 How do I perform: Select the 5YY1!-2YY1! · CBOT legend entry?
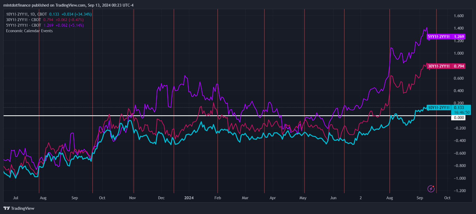point(23,25)
